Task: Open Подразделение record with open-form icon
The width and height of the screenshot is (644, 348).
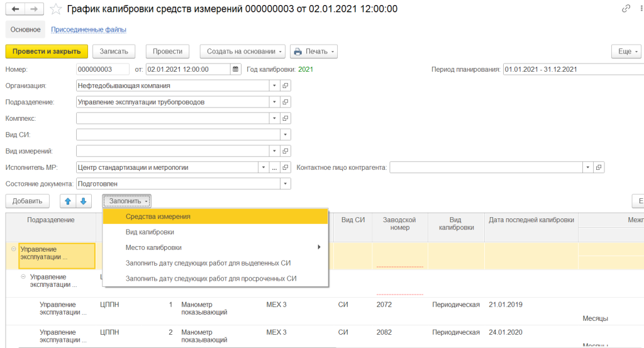Action: pyautogui.click(x=286, y=102)
